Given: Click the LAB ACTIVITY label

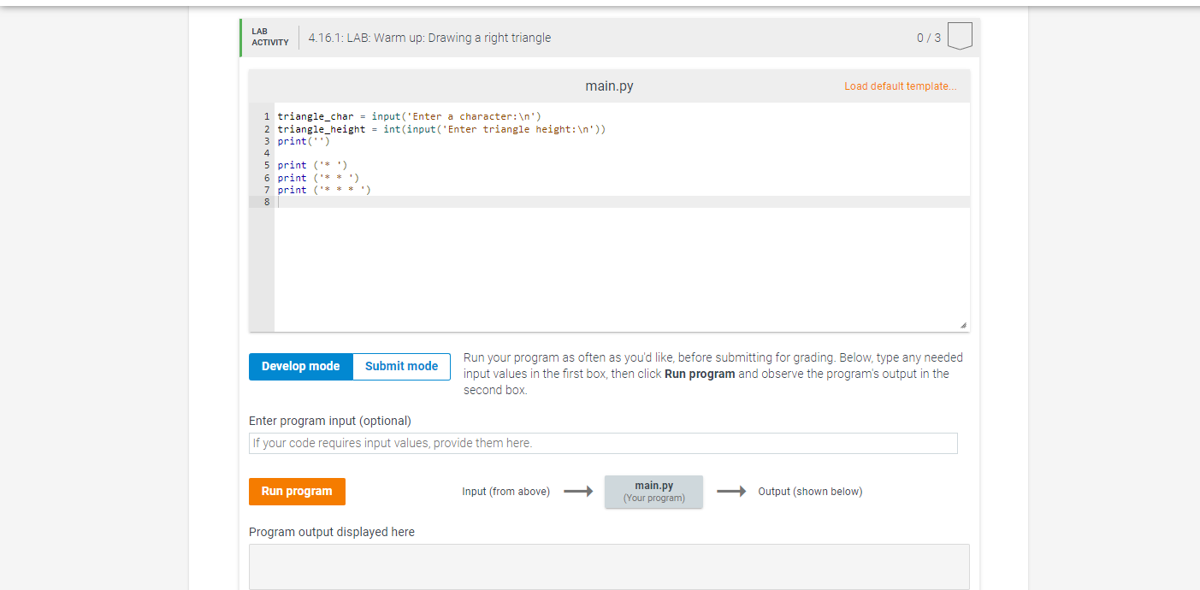Looking at the screenshot, I should [x=270, y=37].
